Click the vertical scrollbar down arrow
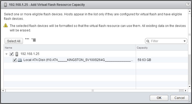 pyautogui.click(x=190, y=87)
